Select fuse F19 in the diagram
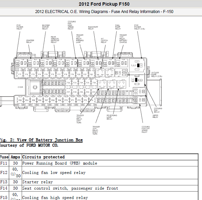 [72, 74]
